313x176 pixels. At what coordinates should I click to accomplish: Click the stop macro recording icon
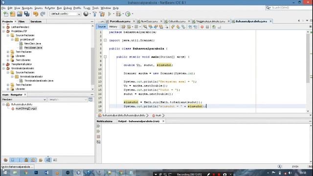(x=207, y=27)
